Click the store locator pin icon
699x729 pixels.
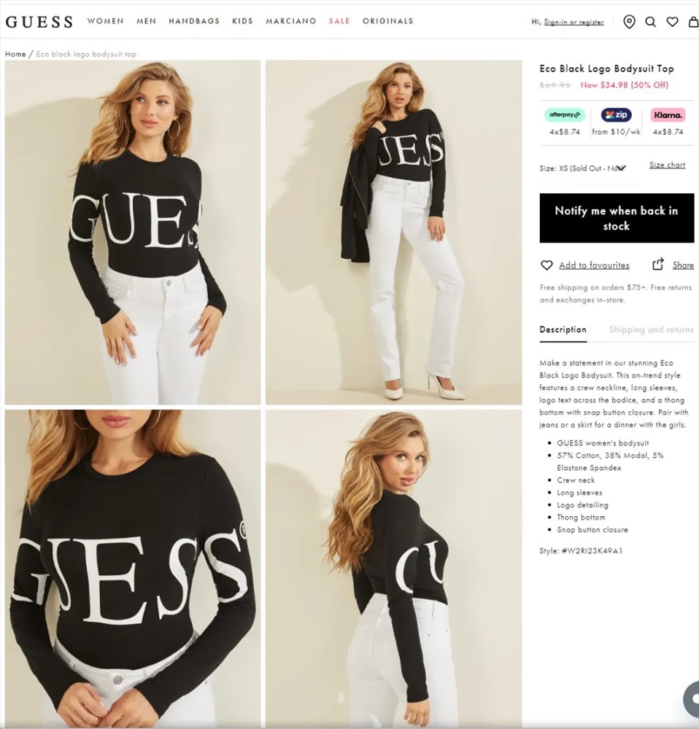coord(629,22)
